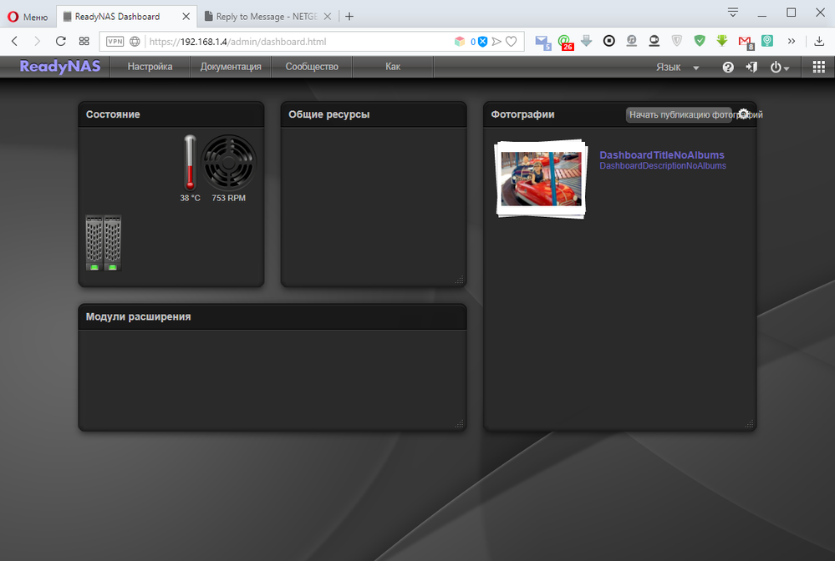Click the Модули расширения panel header
This screenshot has width=835, height=561.
(x=272, y=317)
